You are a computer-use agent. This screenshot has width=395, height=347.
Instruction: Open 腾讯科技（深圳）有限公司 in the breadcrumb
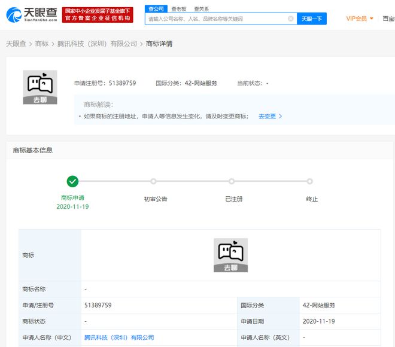[x=97, y=44]
